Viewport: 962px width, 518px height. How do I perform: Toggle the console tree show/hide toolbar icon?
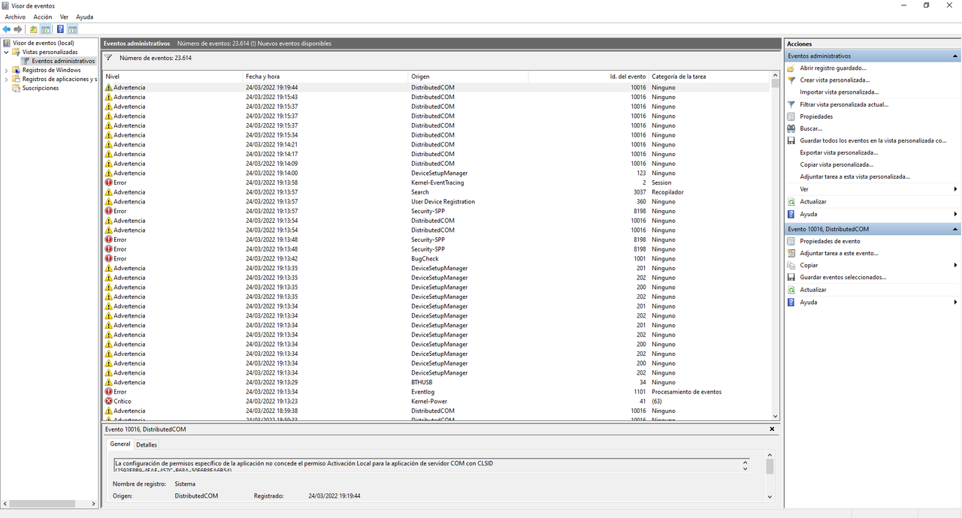point(46,29)
